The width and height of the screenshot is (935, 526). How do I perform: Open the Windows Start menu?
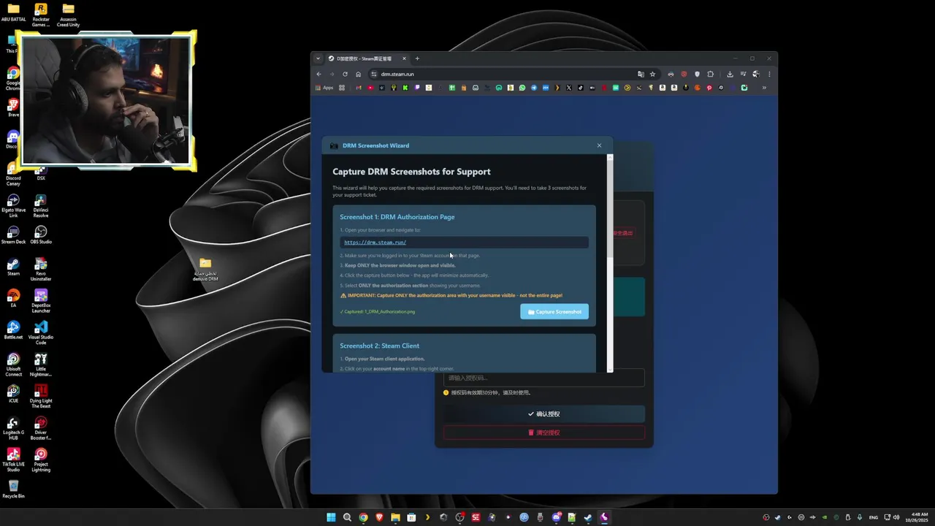coord(331,517)
